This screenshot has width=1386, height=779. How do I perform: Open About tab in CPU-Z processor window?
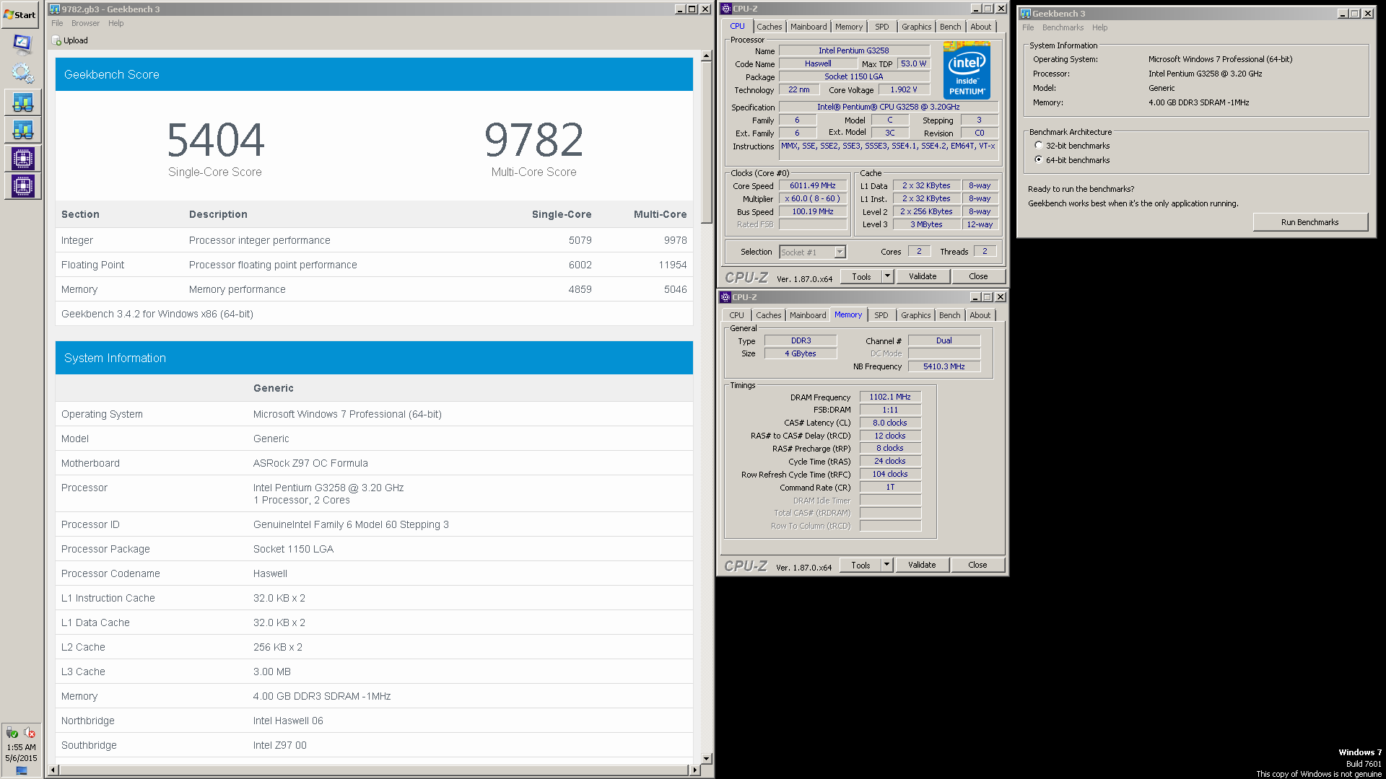(x=981, y=27)
